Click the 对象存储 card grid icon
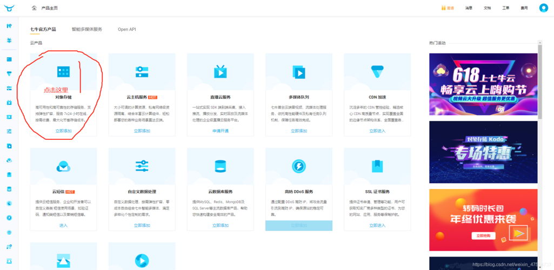The image size is (554, 270). pyautogui.click(x=64, y=72)
